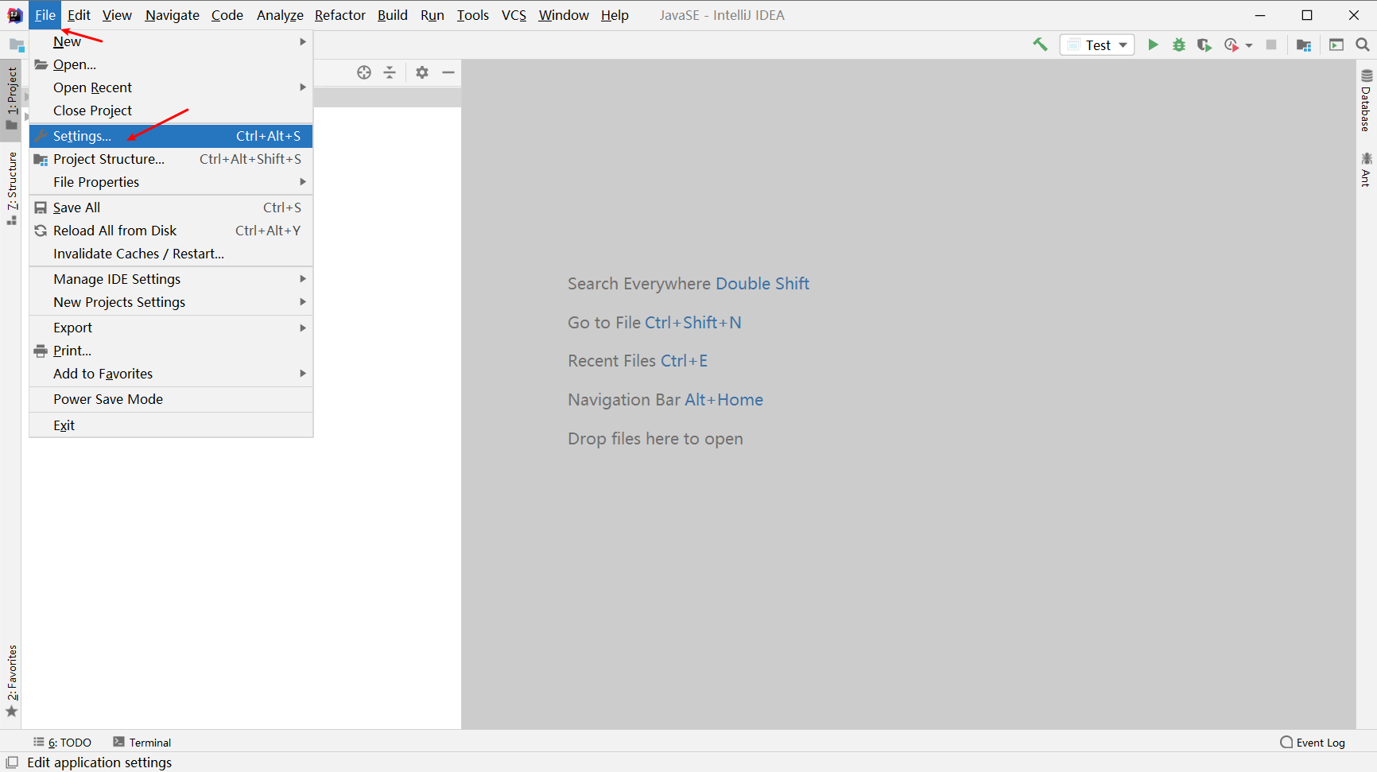
Task: Choose Exit from the File menu
Action: click(171, 425)
